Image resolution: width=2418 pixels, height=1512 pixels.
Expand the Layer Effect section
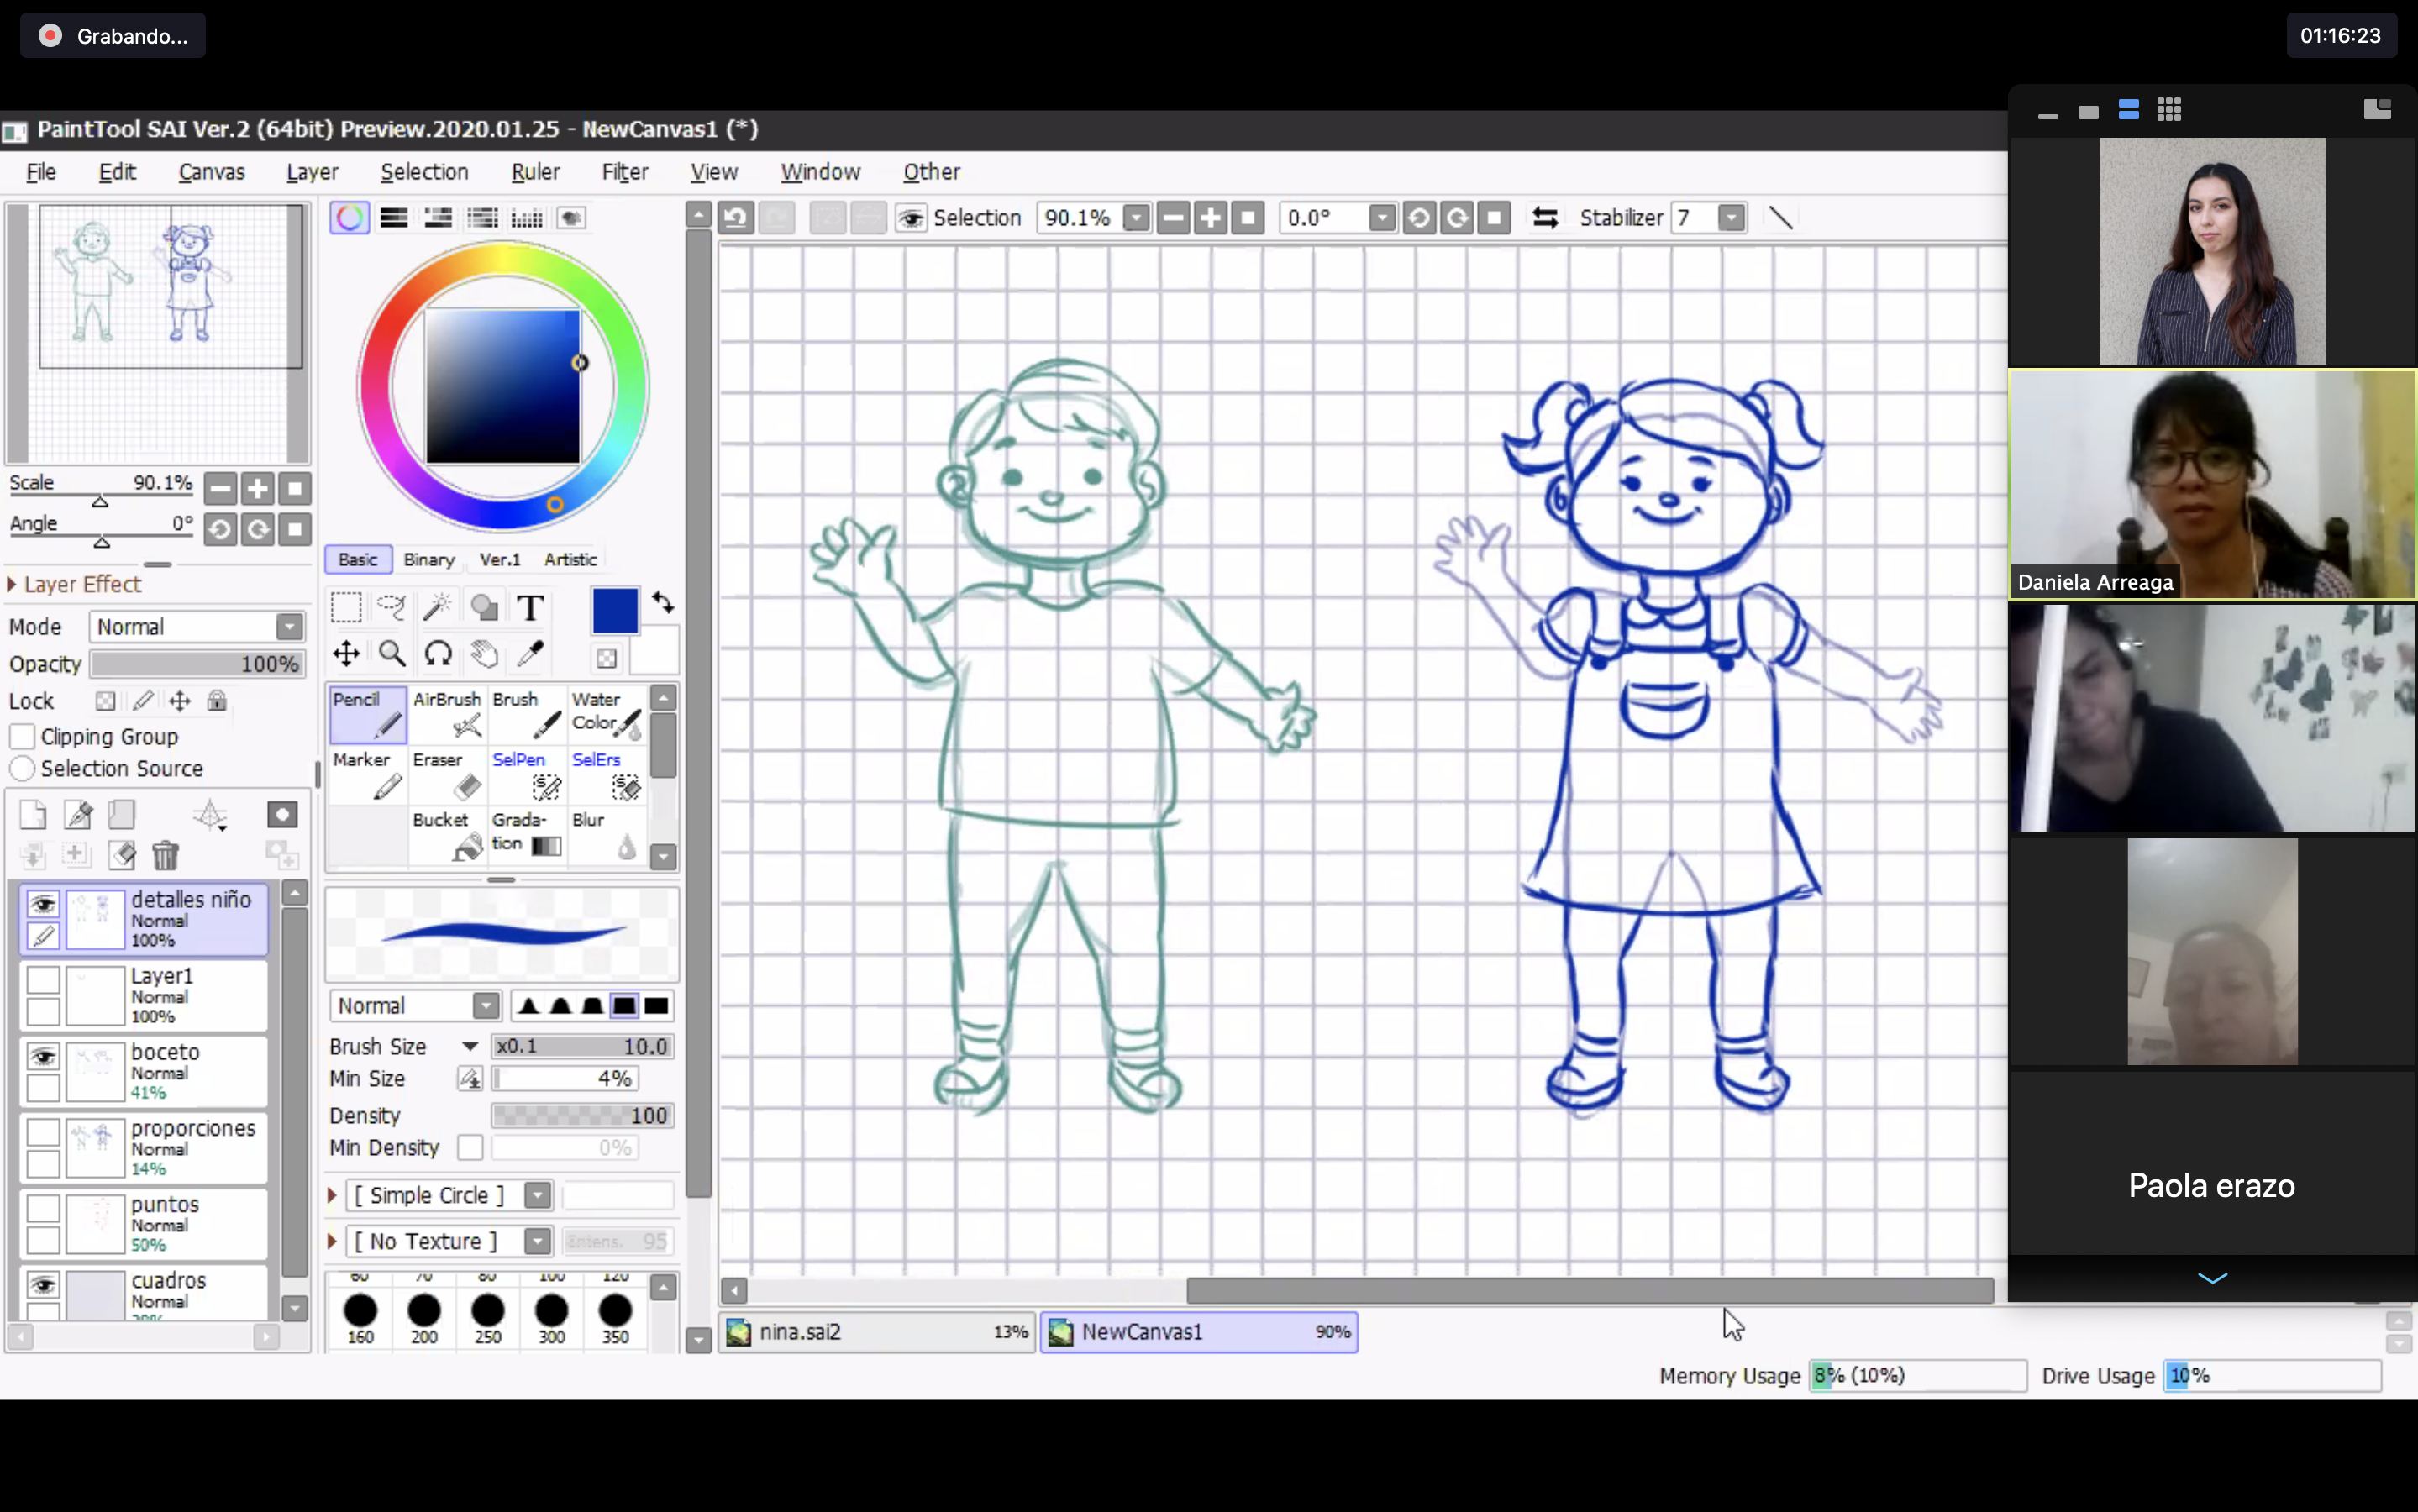[12, 584]
